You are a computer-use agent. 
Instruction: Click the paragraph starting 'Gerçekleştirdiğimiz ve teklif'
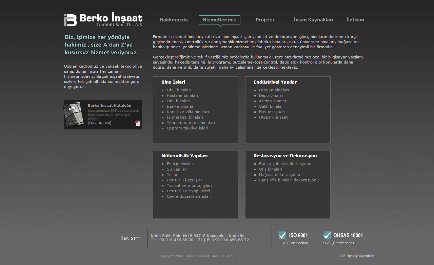tap(258, 62)
